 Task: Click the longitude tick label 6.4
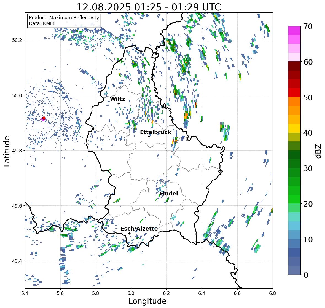pos(202,293)
